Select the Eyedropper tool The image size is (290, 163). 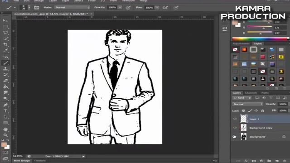pos(5,50)
